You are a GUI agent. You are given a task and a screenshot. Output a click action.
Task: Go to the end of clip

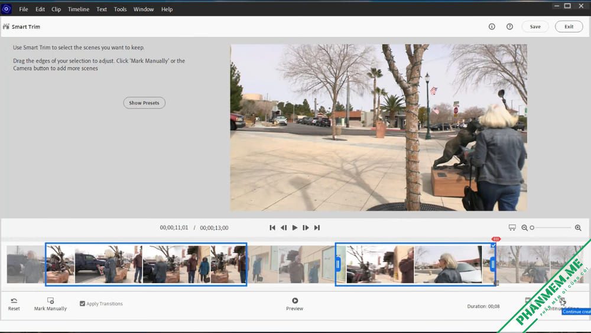coord(317,227)
